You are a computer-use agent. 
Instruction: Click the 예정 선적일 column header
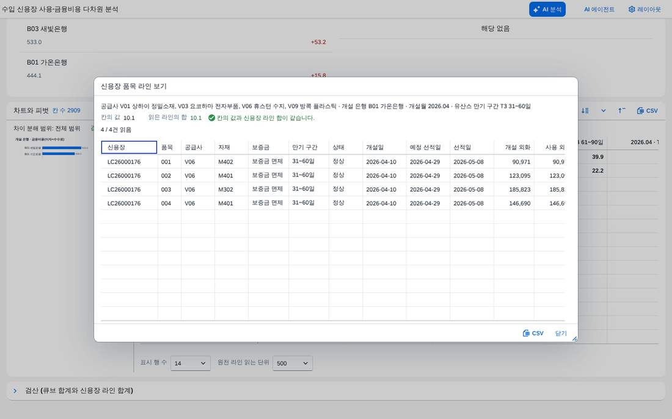coord(428,147)
